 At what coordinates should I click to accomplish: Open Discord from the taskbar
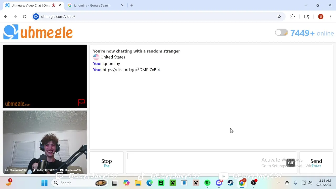coord(219,183)
